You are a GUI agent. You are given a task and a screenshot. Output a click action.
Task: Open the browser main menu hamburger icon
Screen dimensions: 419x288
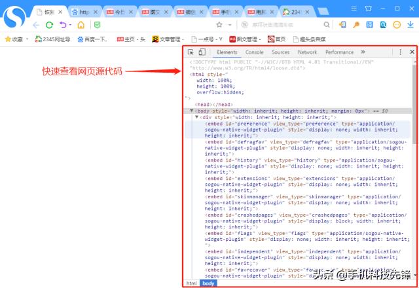[x=354, y=9]
